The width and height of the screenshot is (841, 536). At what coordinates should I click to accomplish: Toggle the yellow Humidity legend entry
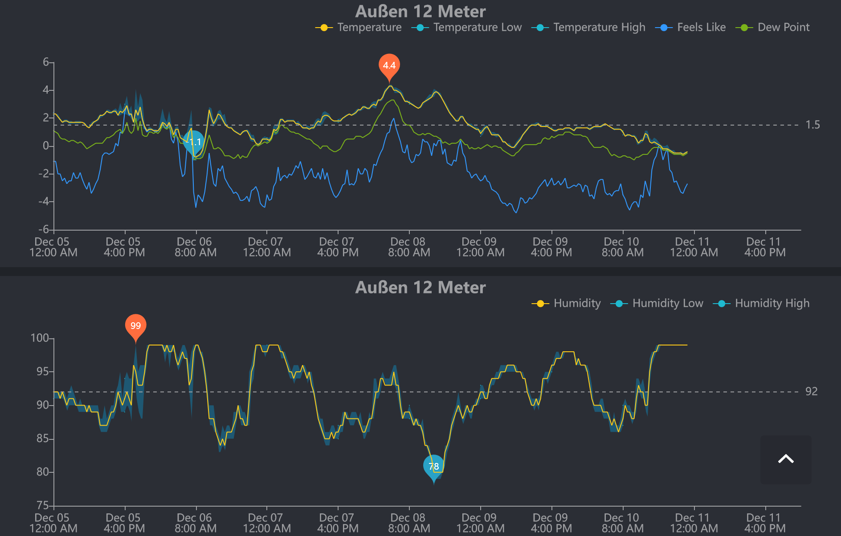[x=566, y=304]
